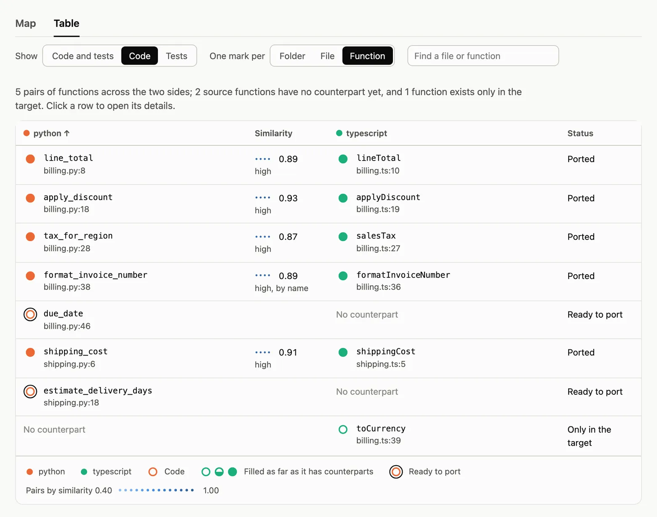Click the similarity dots for shipping_cost
The width and height of the screenshot is (657, 517).
[x=263, y=353]
